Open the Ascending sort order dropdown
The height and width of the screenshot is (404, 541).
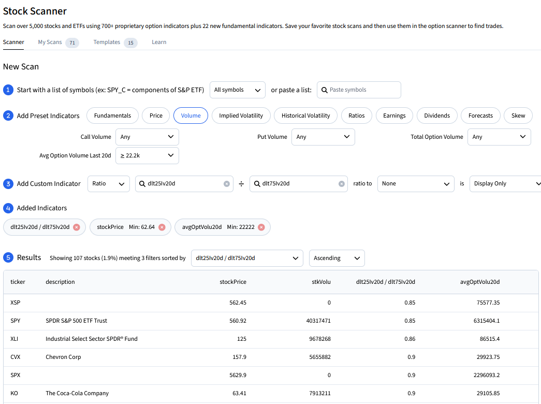pyautogui.click(x=337, y=258)
